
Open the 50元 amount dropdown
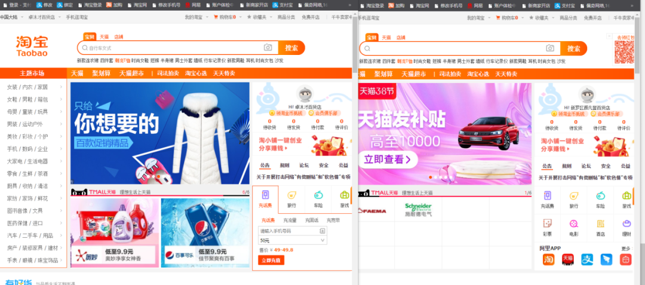pos(293,240)
